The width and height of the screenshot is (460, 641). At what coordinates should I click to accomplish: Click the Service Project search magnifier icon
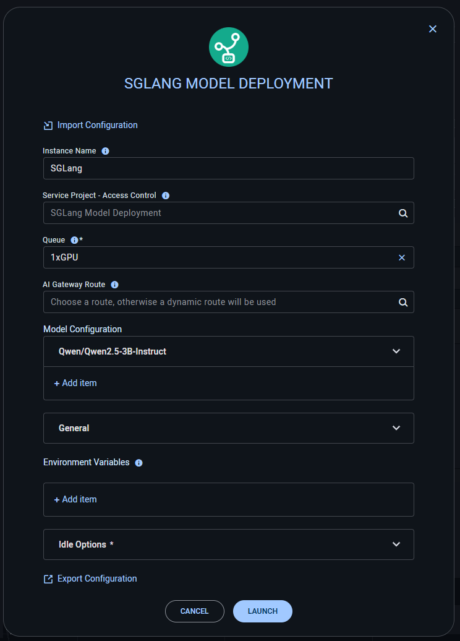tap(403, 213)
